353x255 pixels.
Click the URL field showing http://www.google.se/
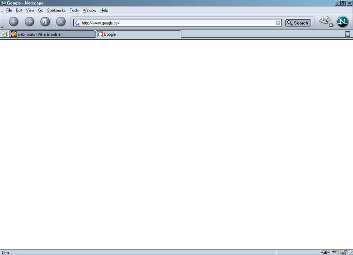178,23
